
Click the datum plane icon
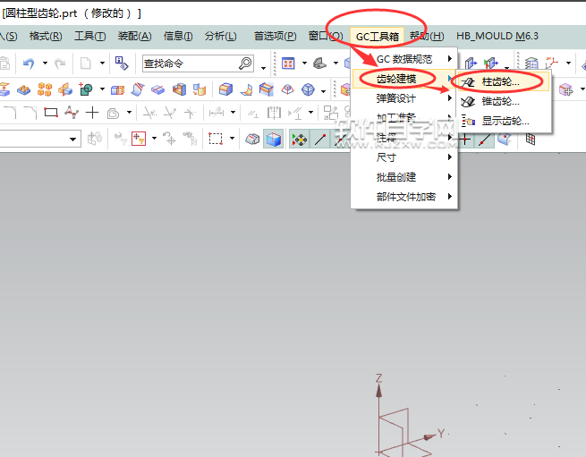tap(158, 90)
